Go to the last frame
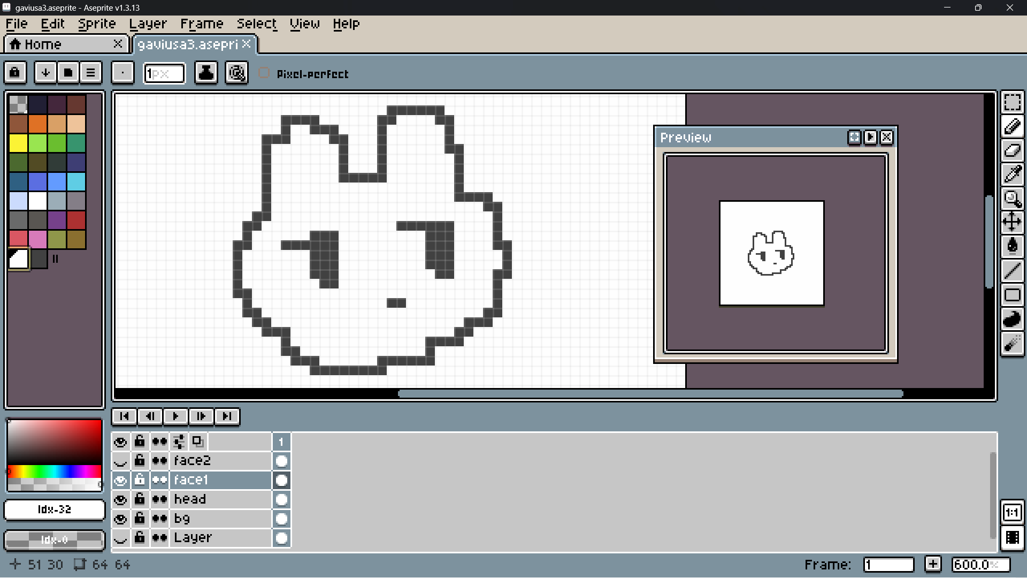The height and width of the screenshot is (578, 1027). point(227,416)
